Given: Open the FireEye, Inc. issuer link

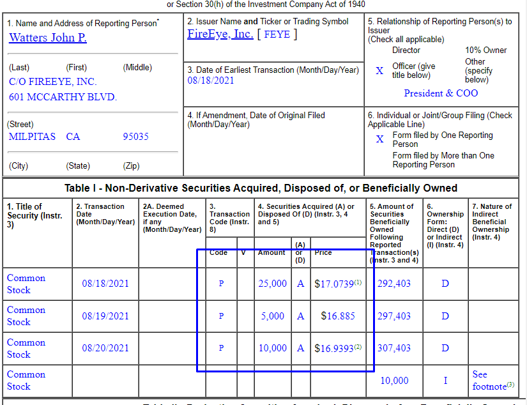Looking at the screenshot, I should 220,34.
